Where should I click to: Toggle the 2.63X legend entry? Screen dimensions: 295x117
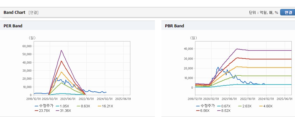coord(245,106)
